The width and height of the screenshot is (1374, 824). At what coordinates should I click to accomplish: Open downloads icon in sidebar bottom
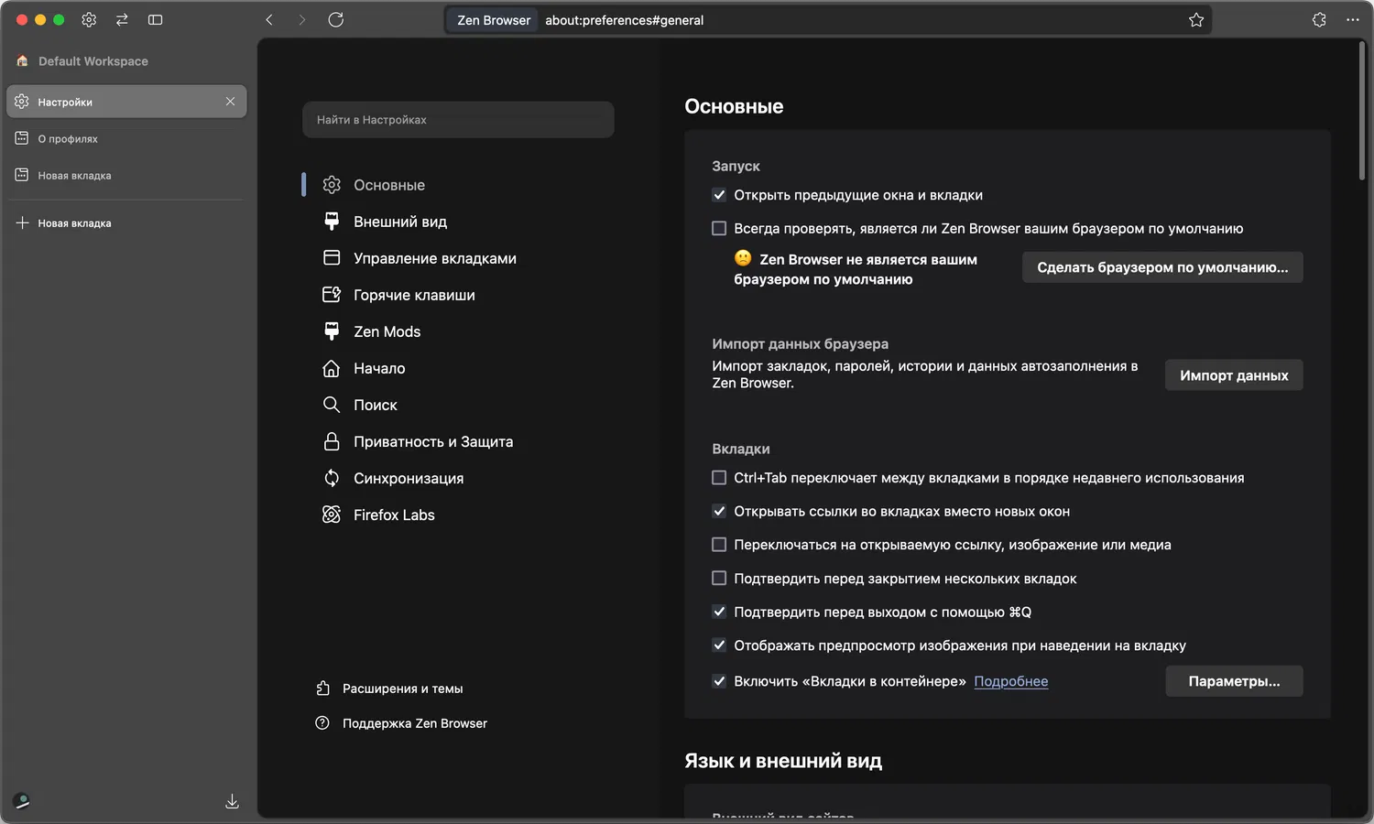click(233, 802)
